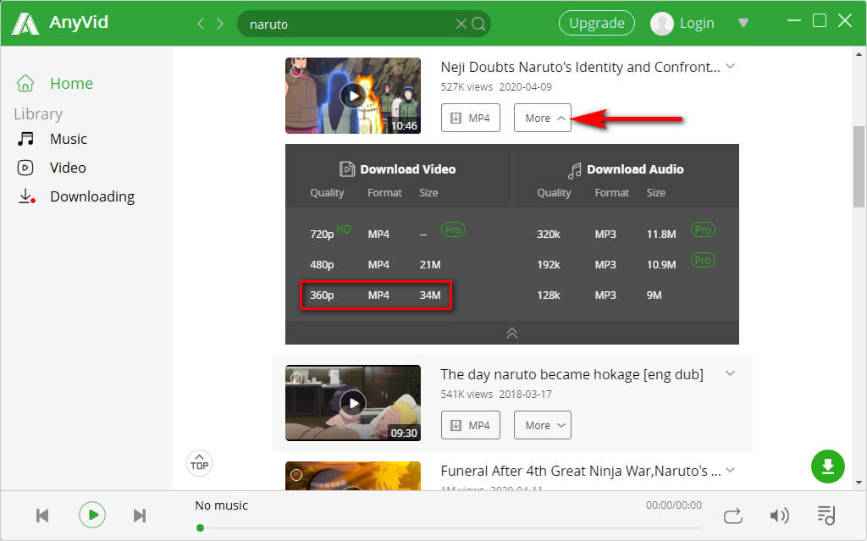Open Home in the sidebar

pos(71,84)
